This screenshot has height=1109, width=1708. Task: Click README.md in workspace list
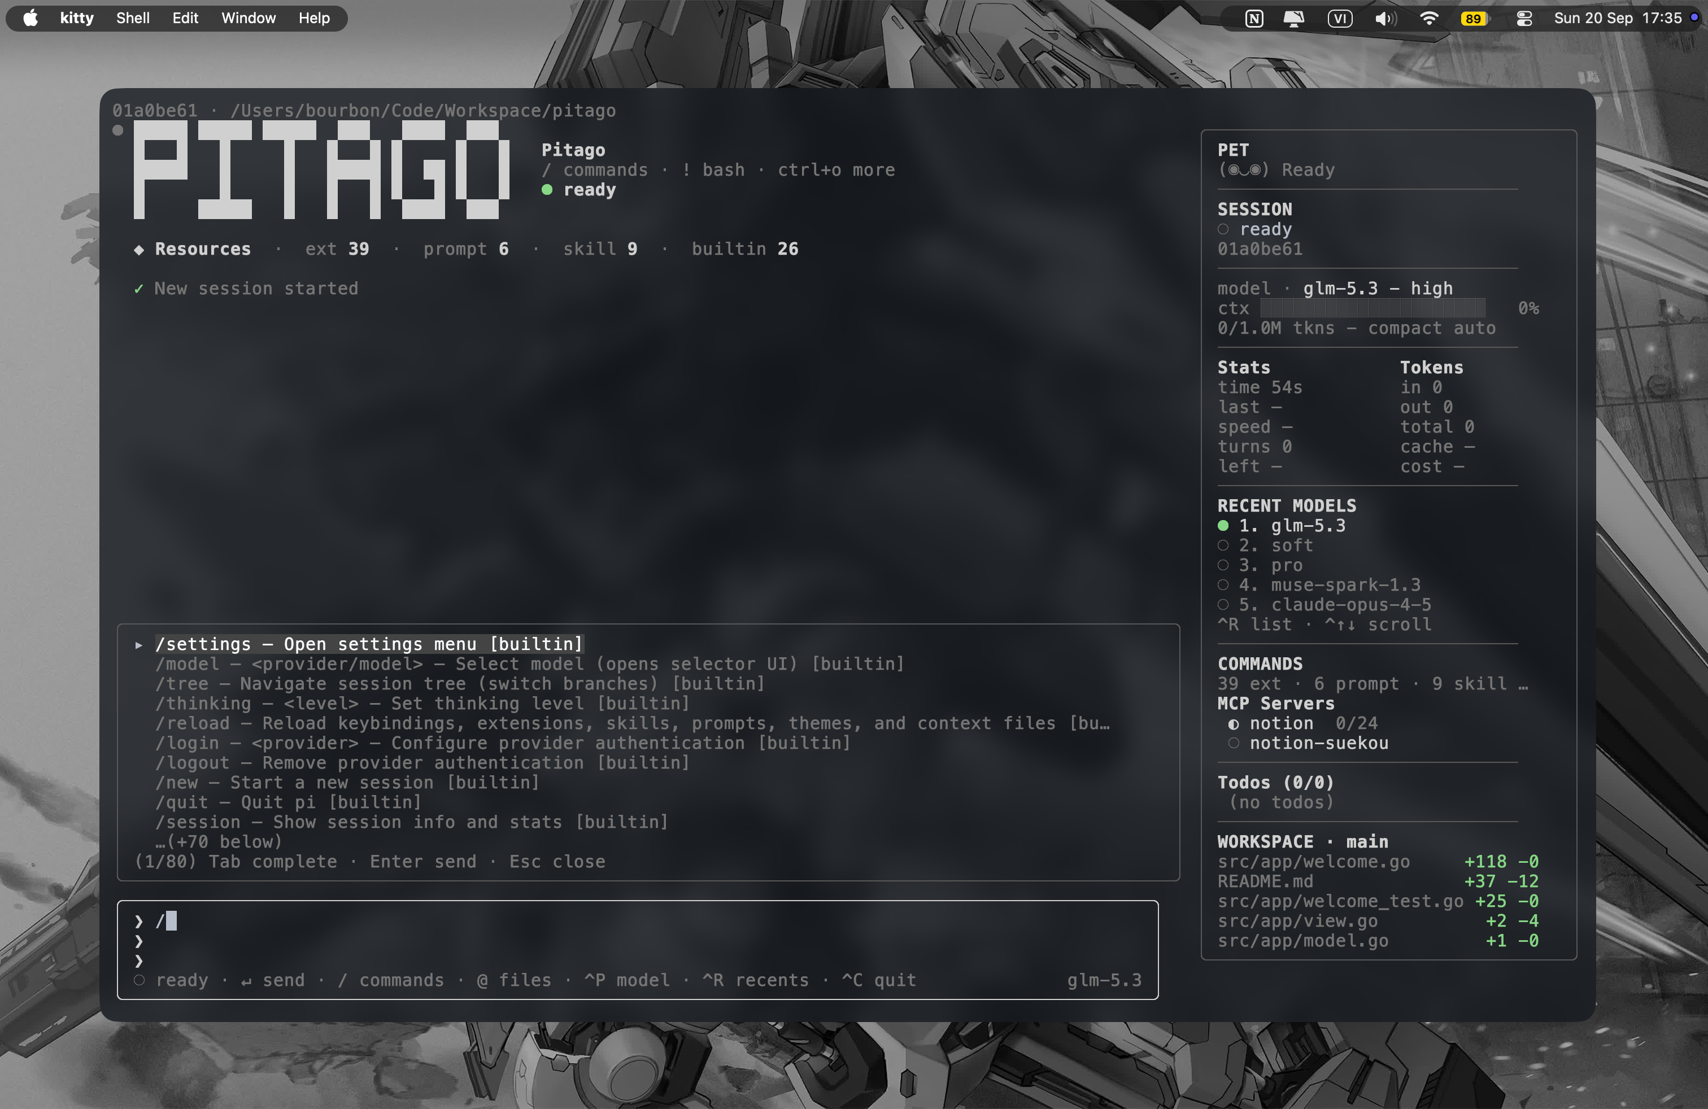1265,881
